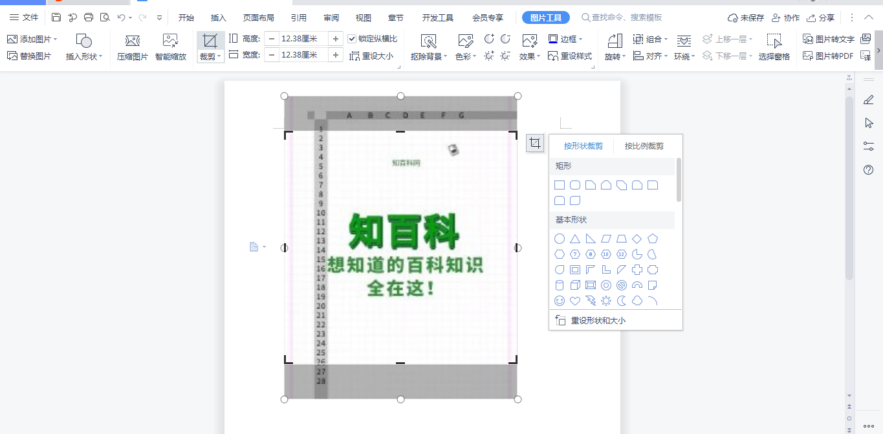This screenshot has width=883, height=434.
Task: Open the 环绕 text wrap dropdown
Action: tap(684, 56)
